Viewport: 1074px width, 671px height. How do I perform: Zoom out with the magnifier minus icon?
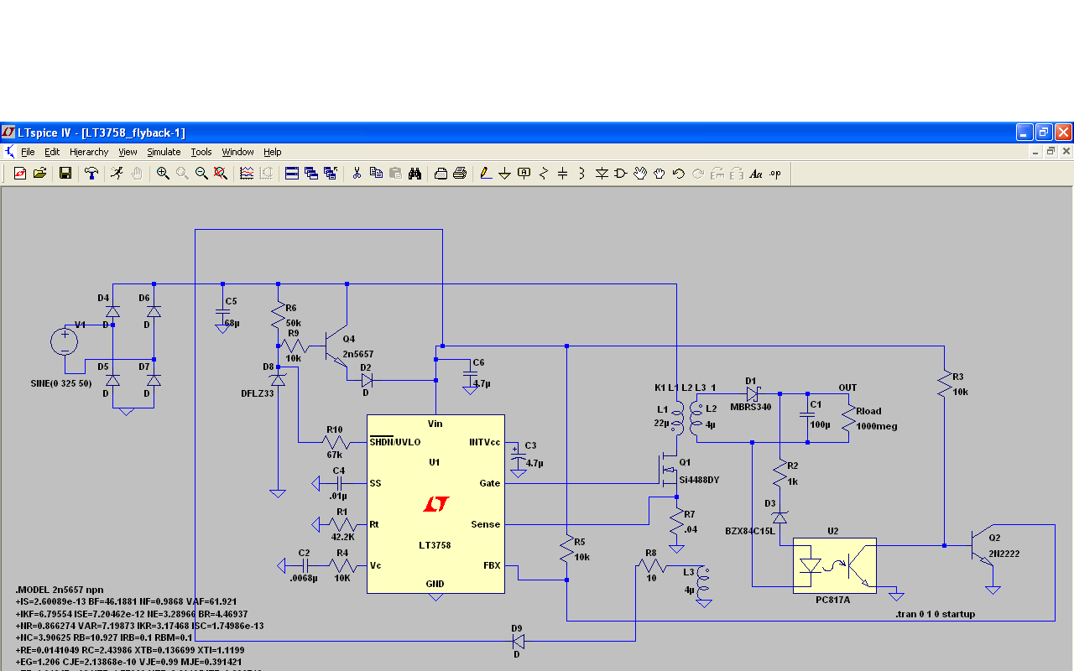coord(201,174)
